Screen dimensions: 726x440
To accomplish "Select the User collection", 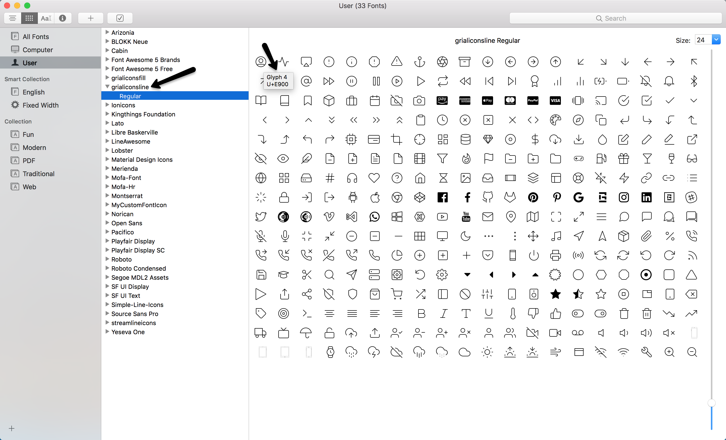I will coord(50,63).
